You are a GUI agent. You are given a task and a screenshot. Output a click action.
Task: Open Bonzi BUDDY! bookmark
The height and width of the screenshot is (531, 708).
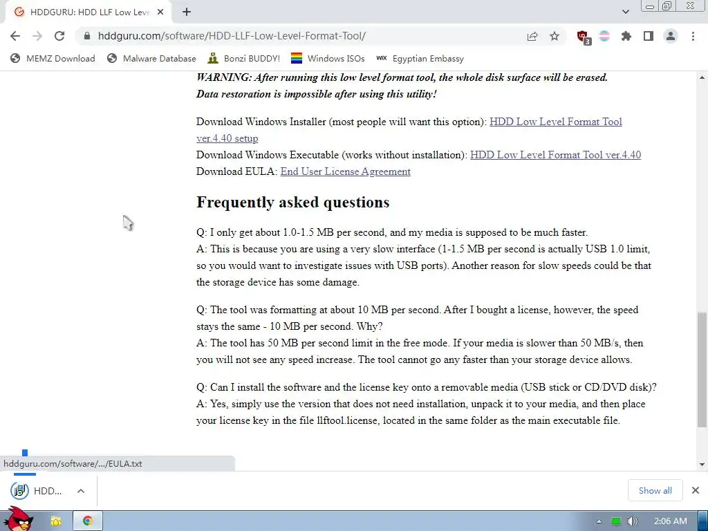coord(244,59)
